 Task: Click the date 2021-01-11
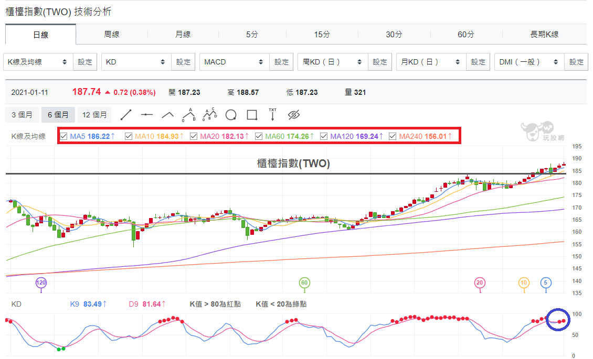tap(29, 92)
